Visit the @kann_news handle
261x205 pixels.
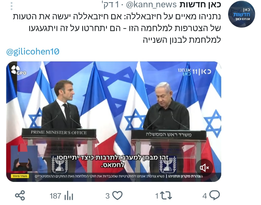[151, 5]
